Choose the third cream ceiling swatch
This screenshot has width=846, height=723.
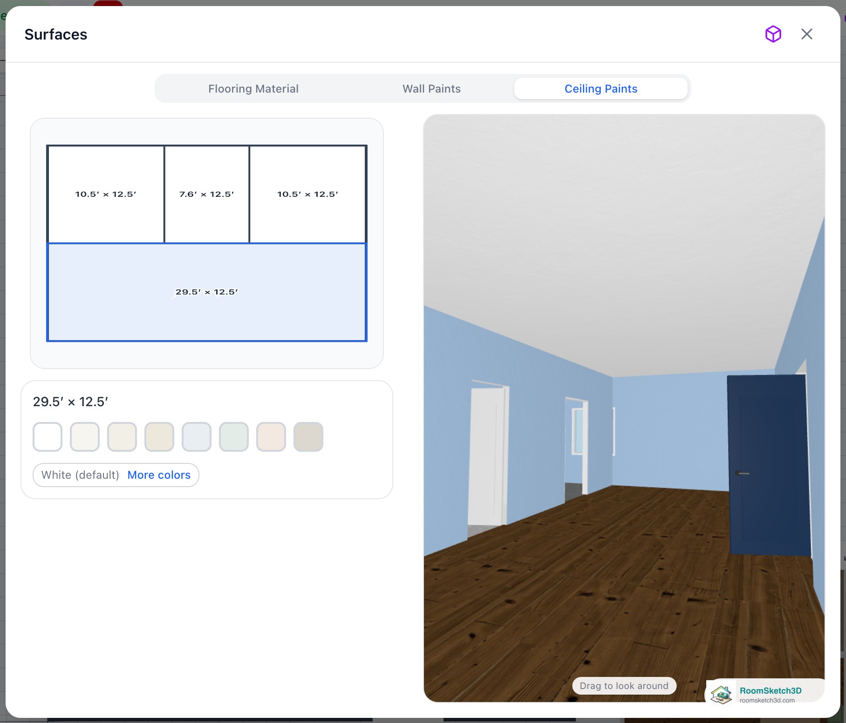tap(122, 437)
